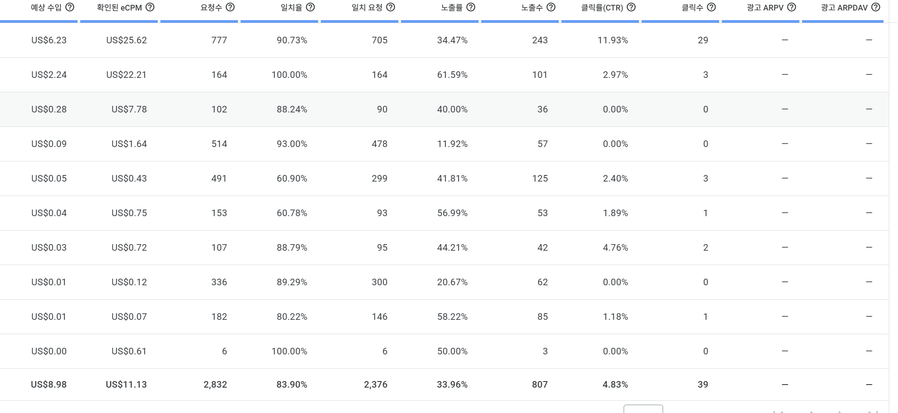898x413 pixels.
Task: Click help icon beside 일치 요청
Action: coord(390,7)
